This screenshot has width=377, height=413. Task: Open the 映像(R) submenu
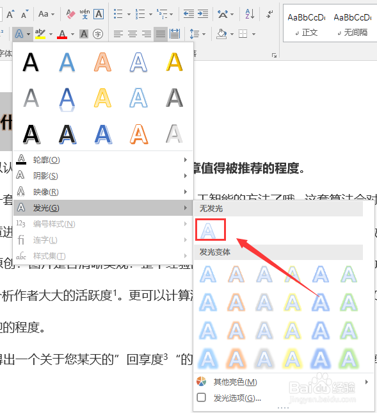click(102, 191)
